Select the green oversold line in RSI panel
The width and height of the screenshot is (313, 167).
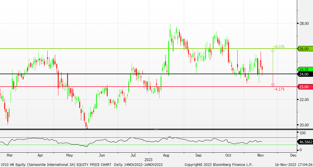[149, 145]
